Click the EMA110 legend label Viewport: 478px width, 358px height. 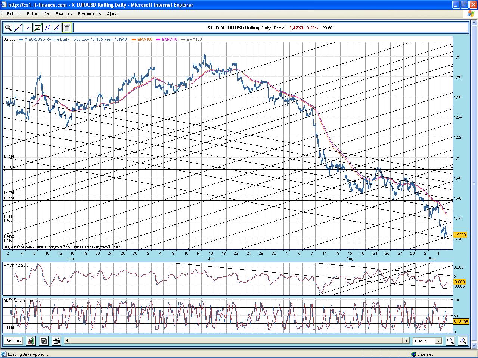point(170,39)
